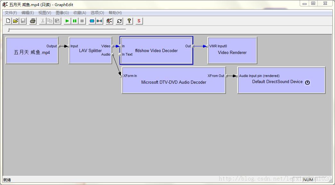Viewport: 335px width, 185px height.
Task: Open the 收藏(A) menu
Action: [x=80, y=13]
